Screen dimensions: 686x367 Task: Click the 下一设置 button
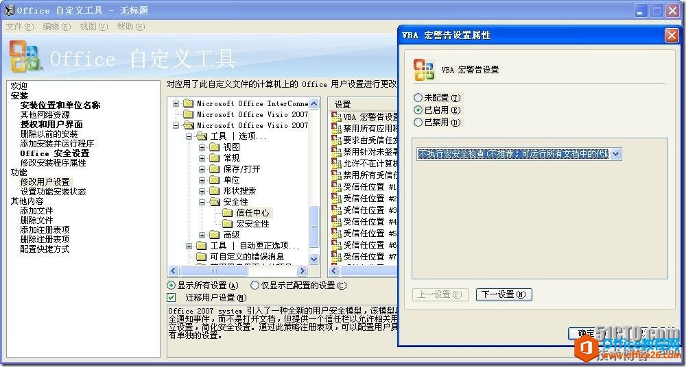click(504, 294)
